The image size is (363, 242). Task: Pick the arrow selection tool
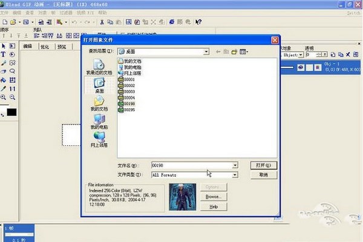coord(4,45)
